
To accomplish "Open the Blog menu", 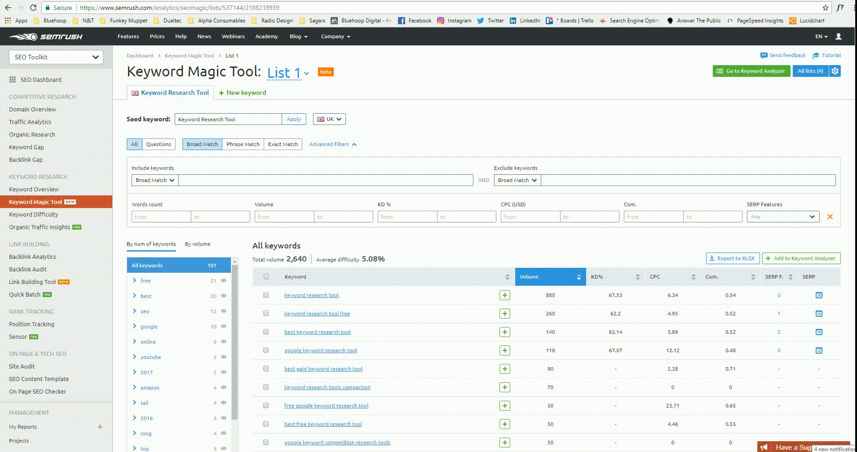I will [299, 36].
